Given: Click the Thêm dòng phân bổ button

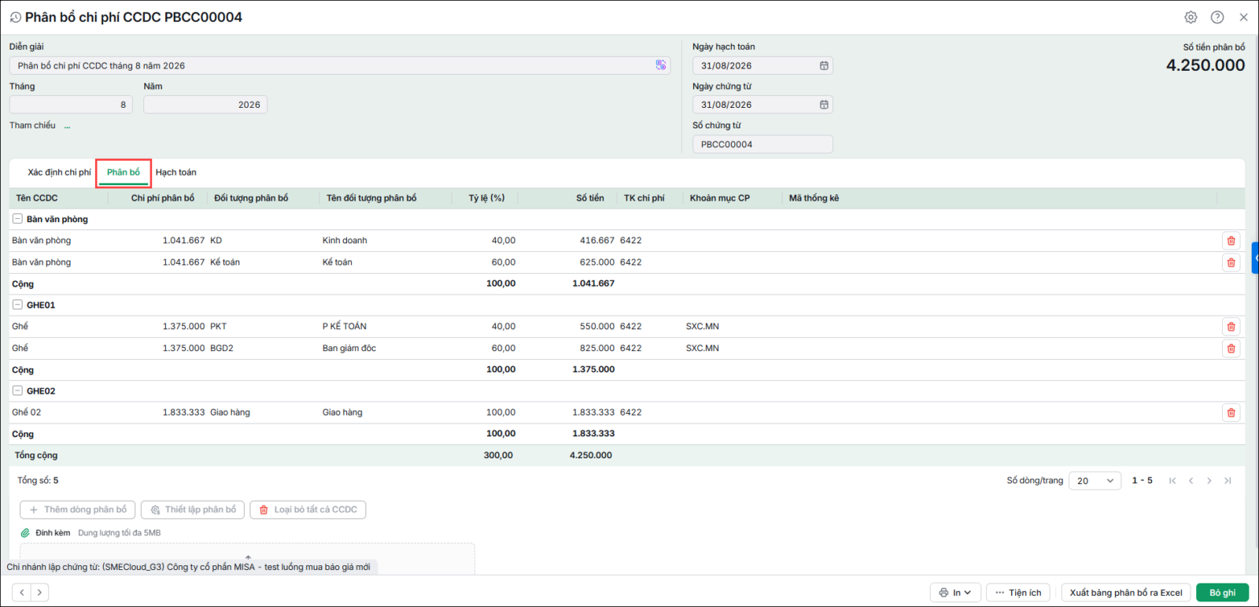Looking at the screenshot, I should [78, 510].
